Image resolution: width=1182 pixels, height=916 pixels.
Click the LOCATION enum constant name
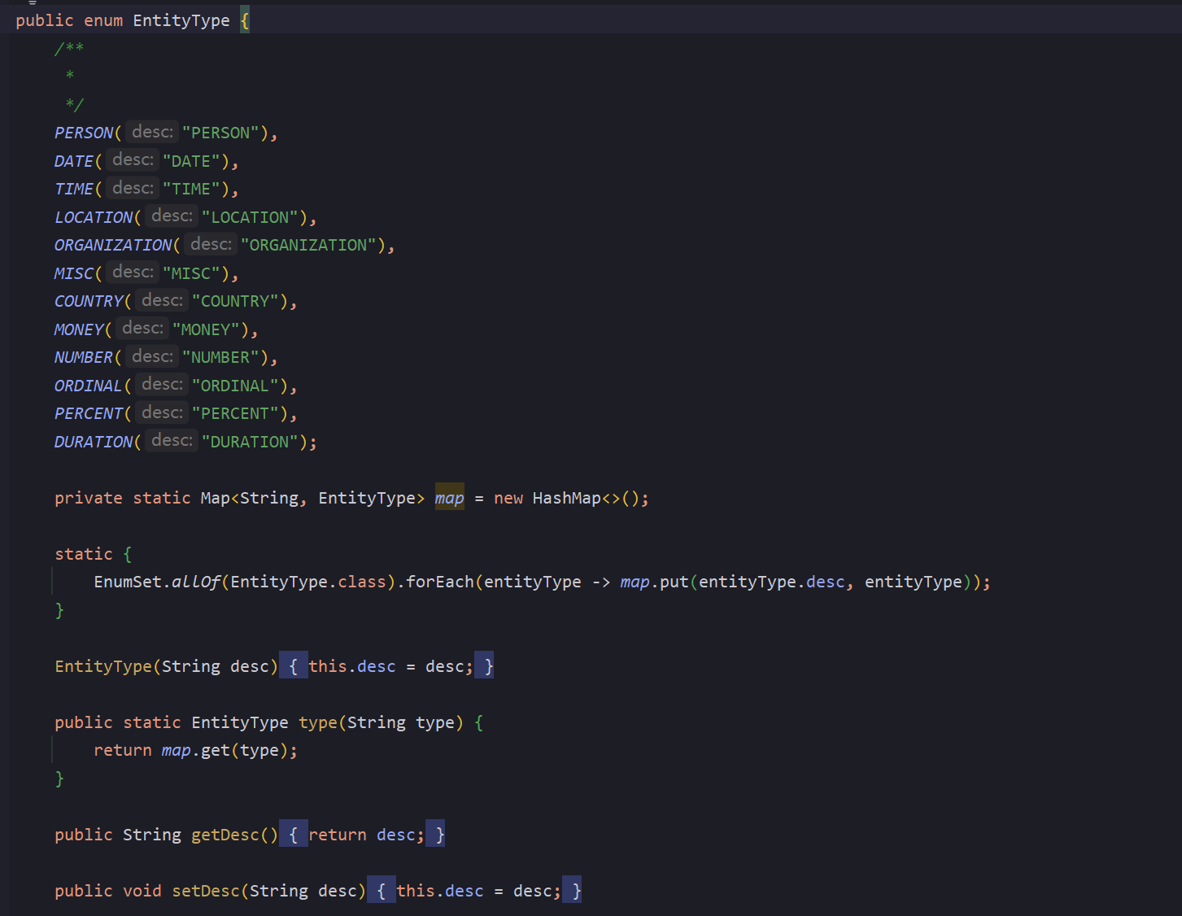coord(94,217)
